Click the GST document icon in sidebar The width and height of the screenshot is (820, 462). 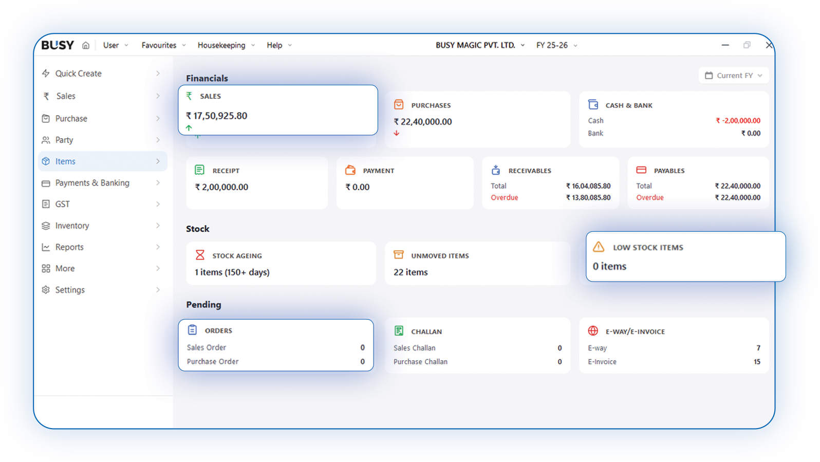pos(46,204)
